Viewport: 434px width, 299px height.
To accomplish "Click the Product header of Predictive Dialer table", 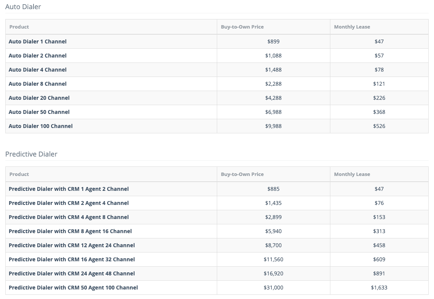I will click(x=19, y=174).
